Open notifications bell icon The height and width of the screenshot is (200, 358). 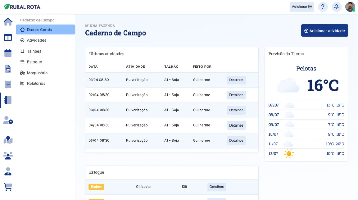point(337,7)
